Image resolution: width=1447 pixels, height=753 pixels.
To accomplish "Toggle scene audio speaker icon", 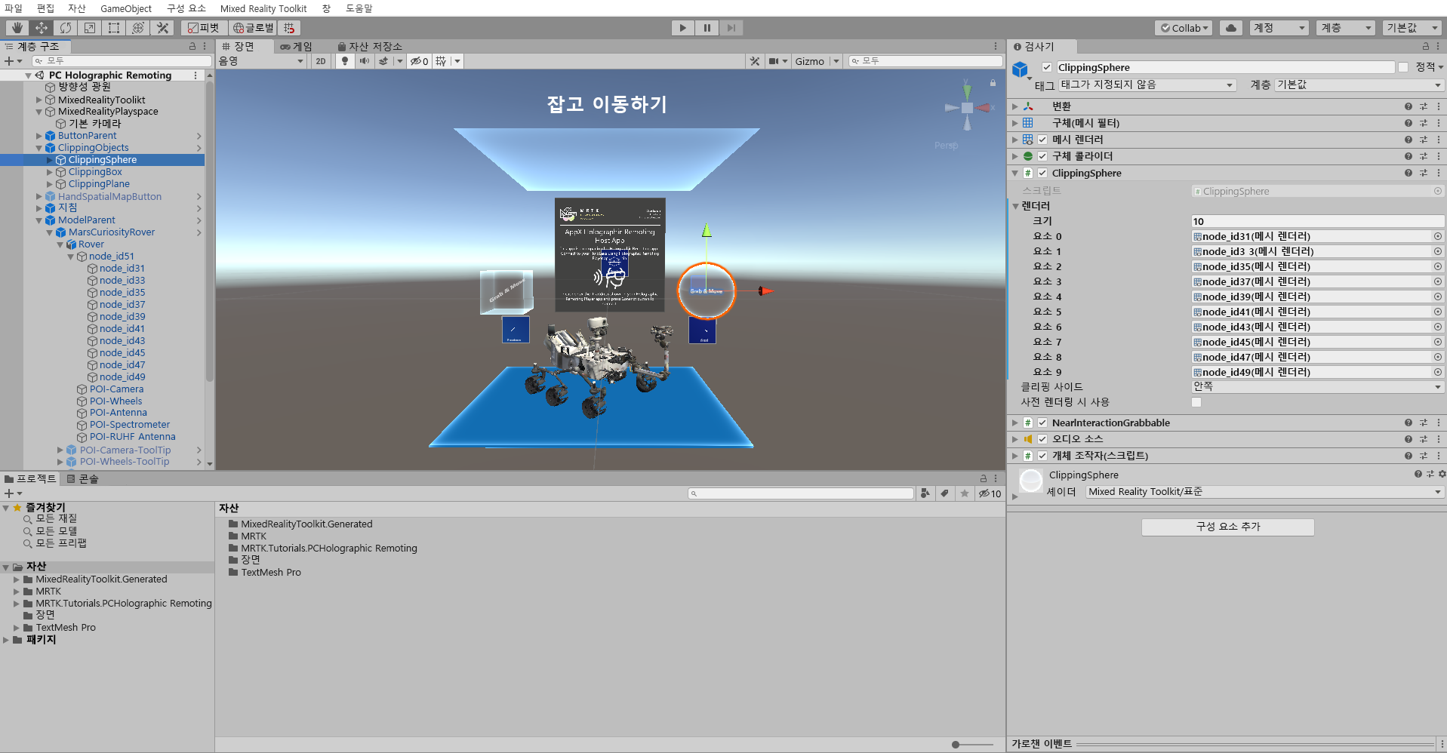I will 365,61.
